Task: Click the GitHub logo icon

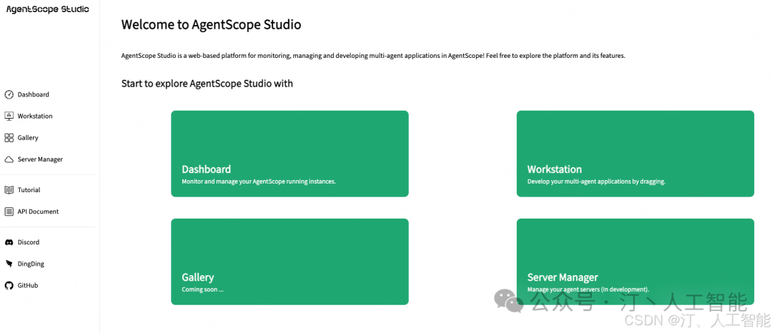Action: point(9,285)
